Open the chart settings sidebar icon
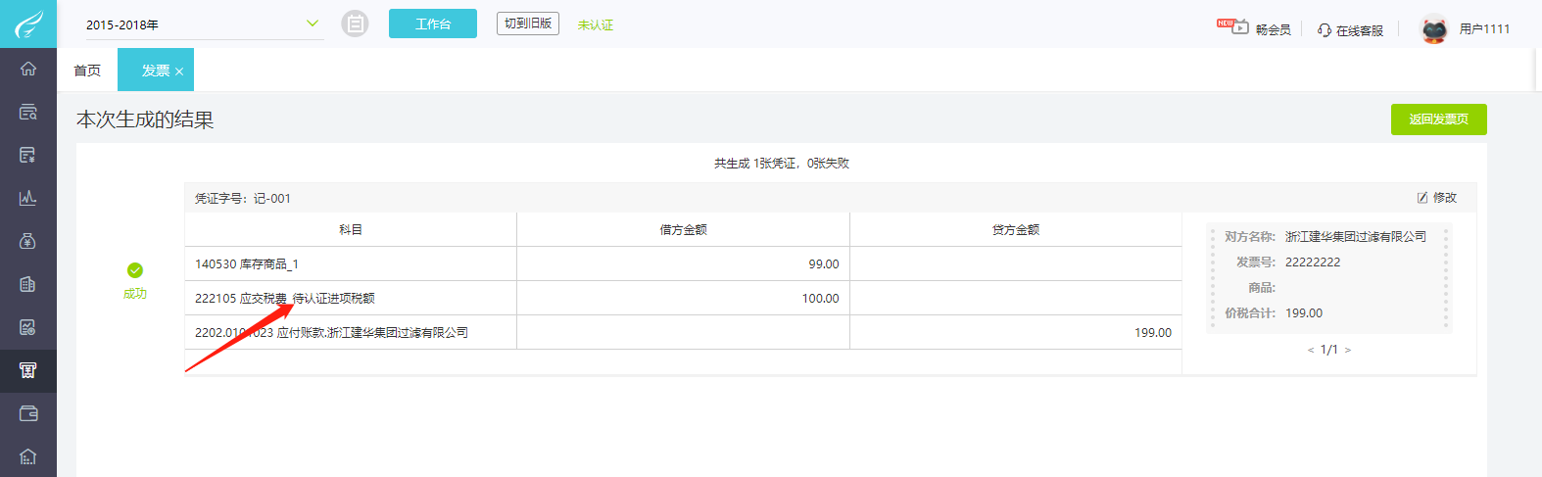Viewport: 1542px width, 477px height. click(x=28, y=327)
